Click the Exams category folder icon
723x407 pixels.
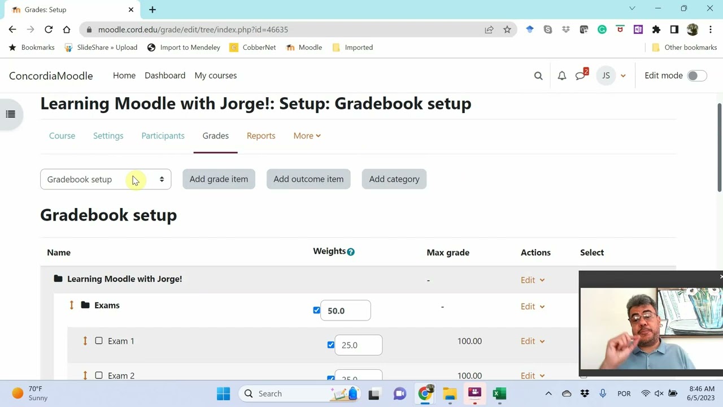tap(85, 305)
